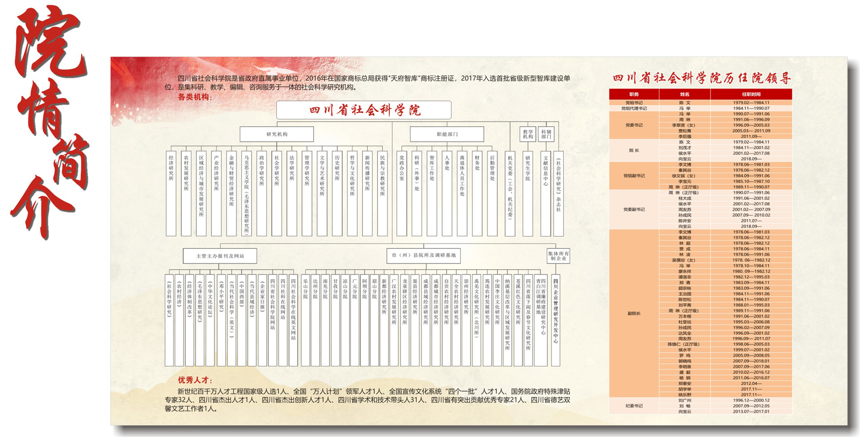The image size is (860, 437).
Task: Click the 教学机构 box
Action: coord(528,134)
